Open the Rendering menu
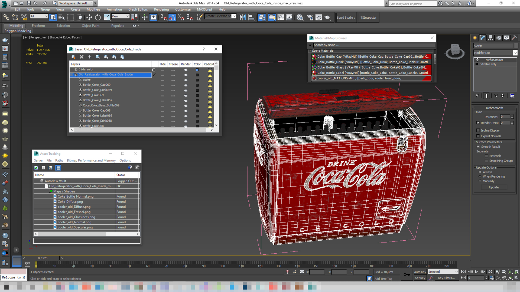 161,9
